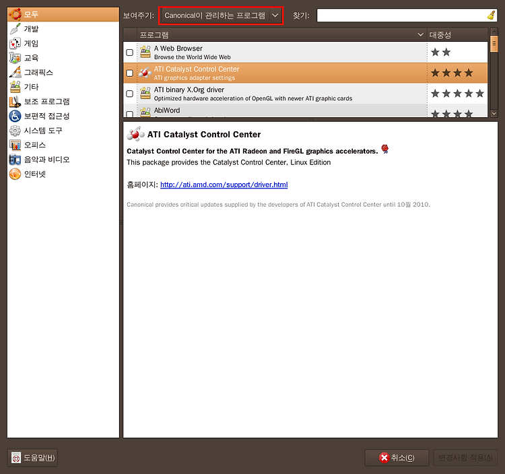The height and width of the screenshot is (474, 505).
Task: Click the 그래픽스 paintbrush icon
Action: tap(15, 73)
